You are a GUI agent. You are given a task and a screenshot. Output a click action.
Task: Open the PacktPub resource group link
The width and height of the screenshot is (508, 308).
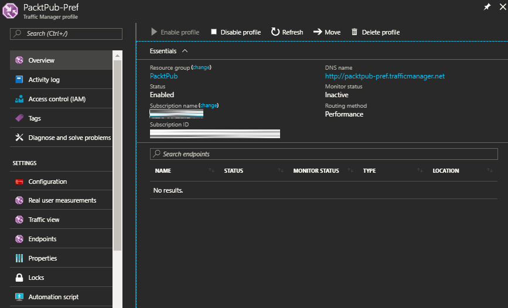coord(163,76)
